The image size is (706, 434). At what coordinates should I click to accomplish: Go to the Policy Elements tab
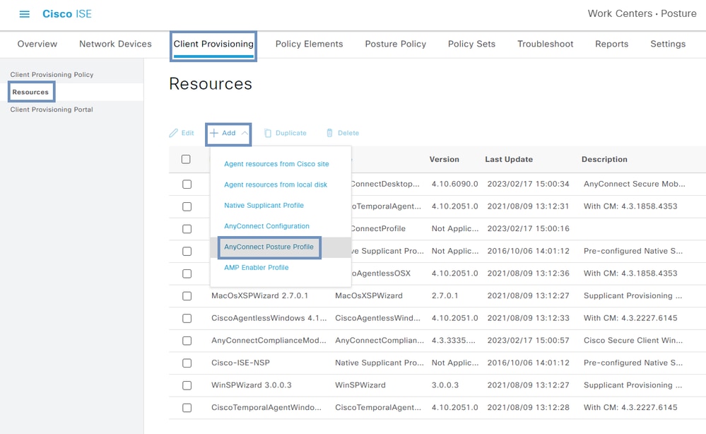(x=310, y=44)
